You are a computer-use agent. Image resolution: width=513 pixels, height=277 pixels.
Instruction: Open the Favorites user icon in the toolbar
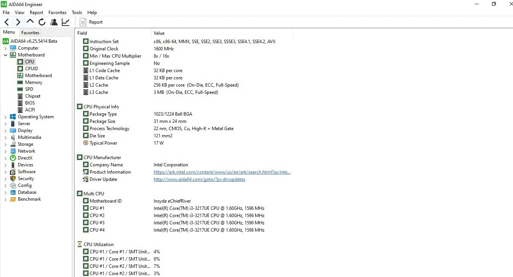click(54, 22)
